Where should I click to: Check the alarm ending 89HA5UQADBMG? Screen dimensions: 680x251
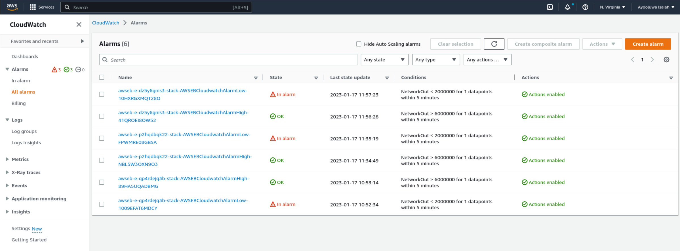coord(102,182)
